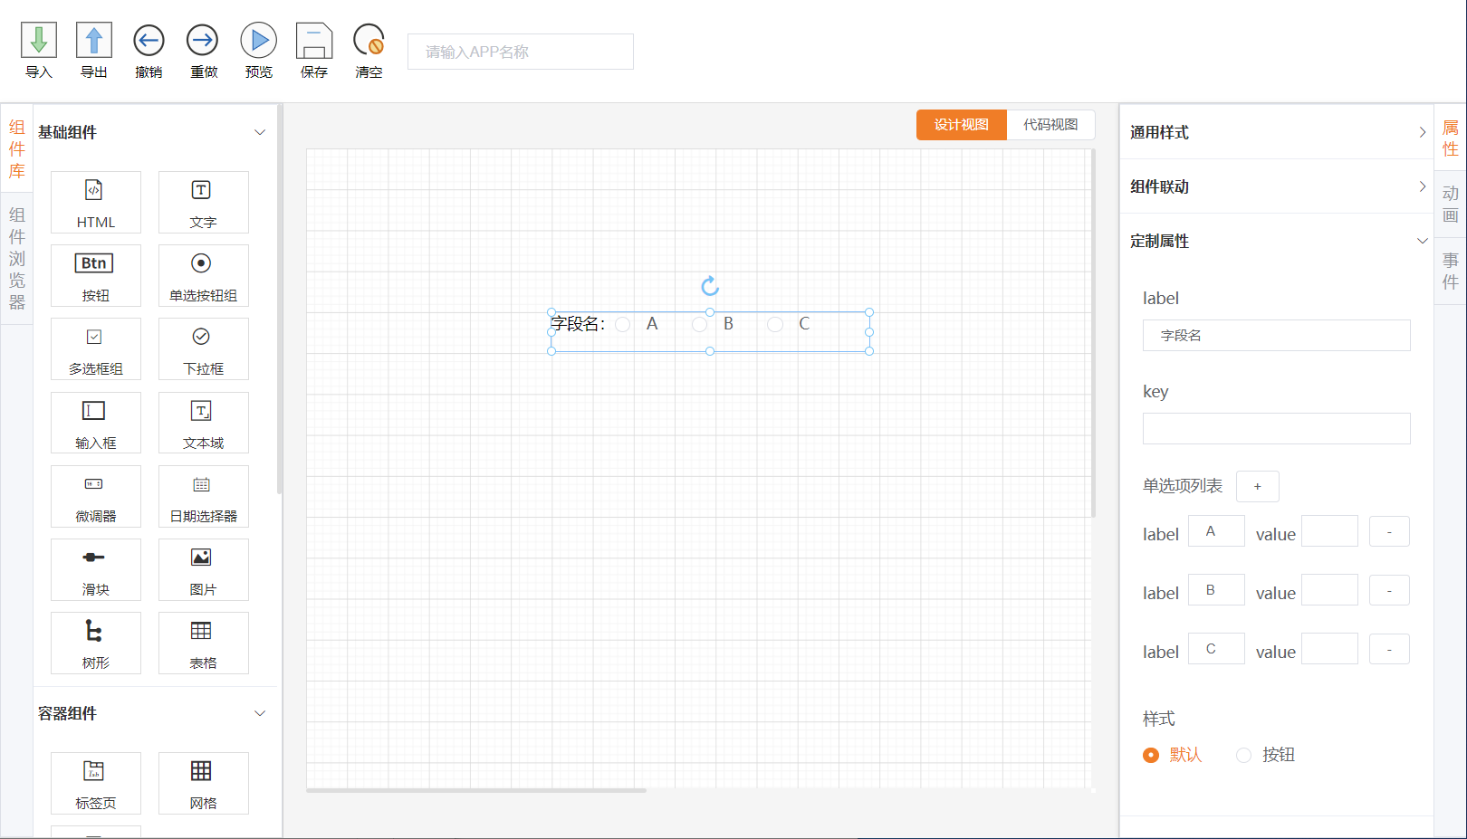
Task: Select the HTML component
Action: (96, 202)
